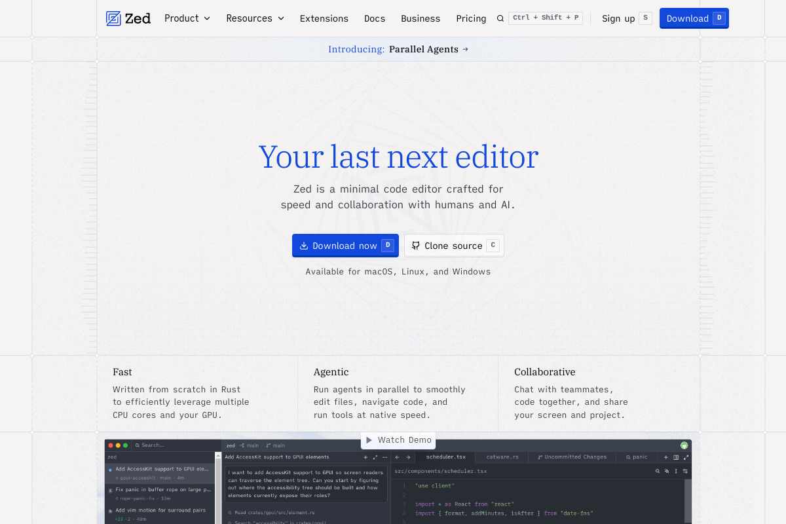This screenshot has width=786, height=524.
Task: Open the Extensions page
Action: click(324, 18)
